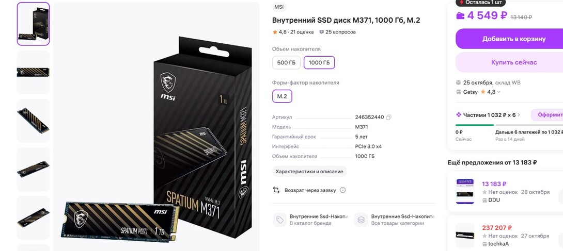The image size is (563, 251).
Task: Click the return arrows icon
Action: 276,190
